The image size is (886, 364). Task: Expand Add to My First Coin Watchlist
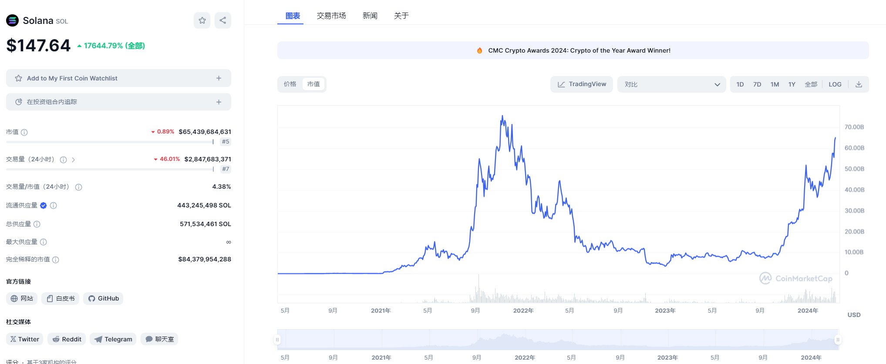click(x=118, y=78)
